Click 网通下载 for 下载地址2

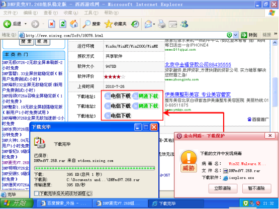146,106
